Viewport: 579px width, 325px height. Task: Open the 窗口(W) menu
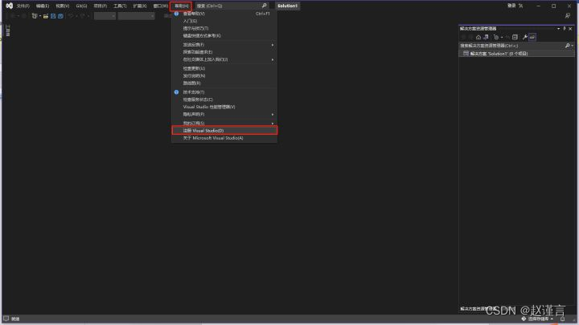coord(160,6)
